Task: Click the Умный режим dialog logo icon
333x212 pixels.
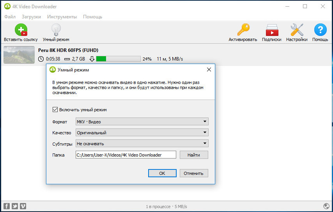Action: [x=53, y=69]
